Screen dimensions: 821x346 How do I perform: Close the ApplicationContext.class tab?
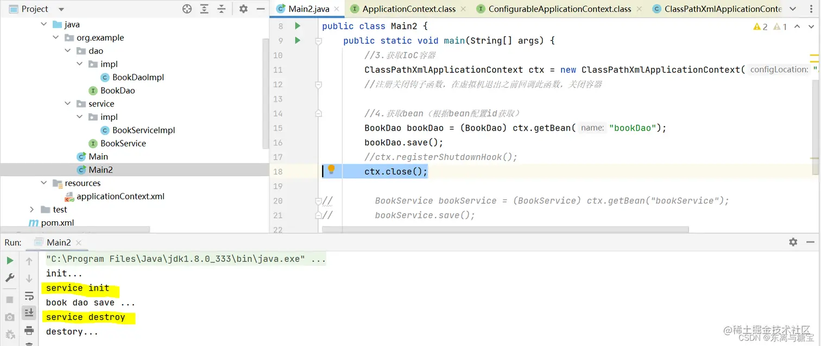tap(463, 9)
